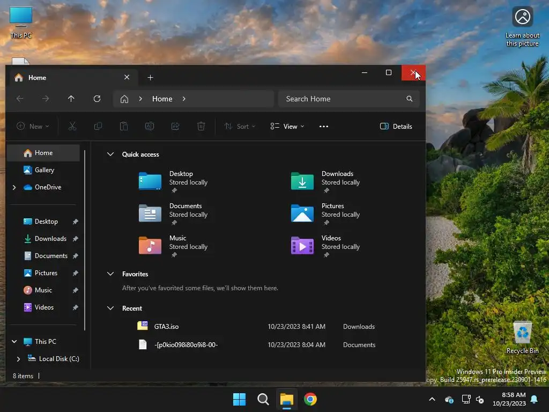Select Videos in navigation pane

(x=43, y=307)
